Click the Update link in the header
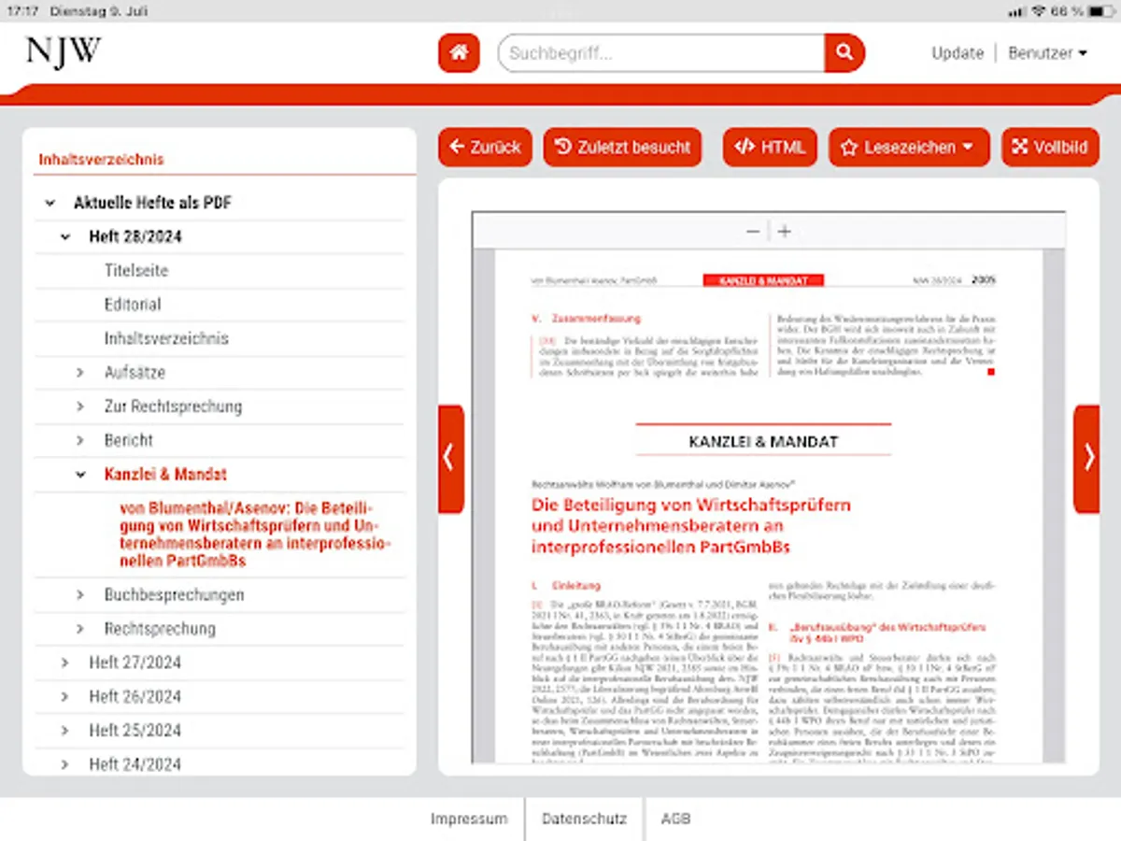1121x841 pixels. tap(957, 53)
